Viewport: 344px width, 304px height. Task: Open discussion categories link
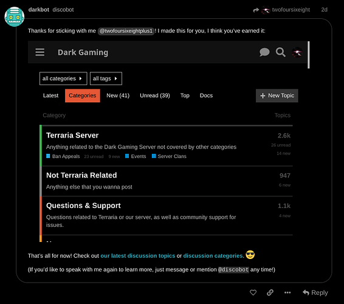[x=213, y=256]
